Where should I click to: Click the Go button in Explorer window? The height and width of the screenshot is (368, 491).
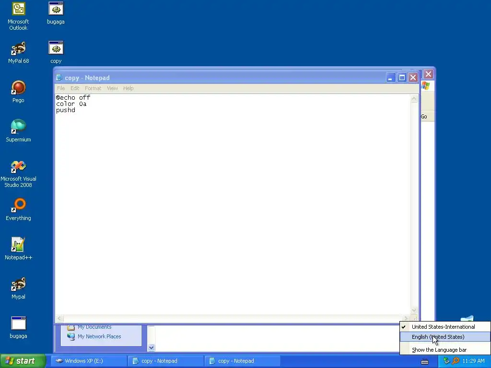tap(424, 116)
